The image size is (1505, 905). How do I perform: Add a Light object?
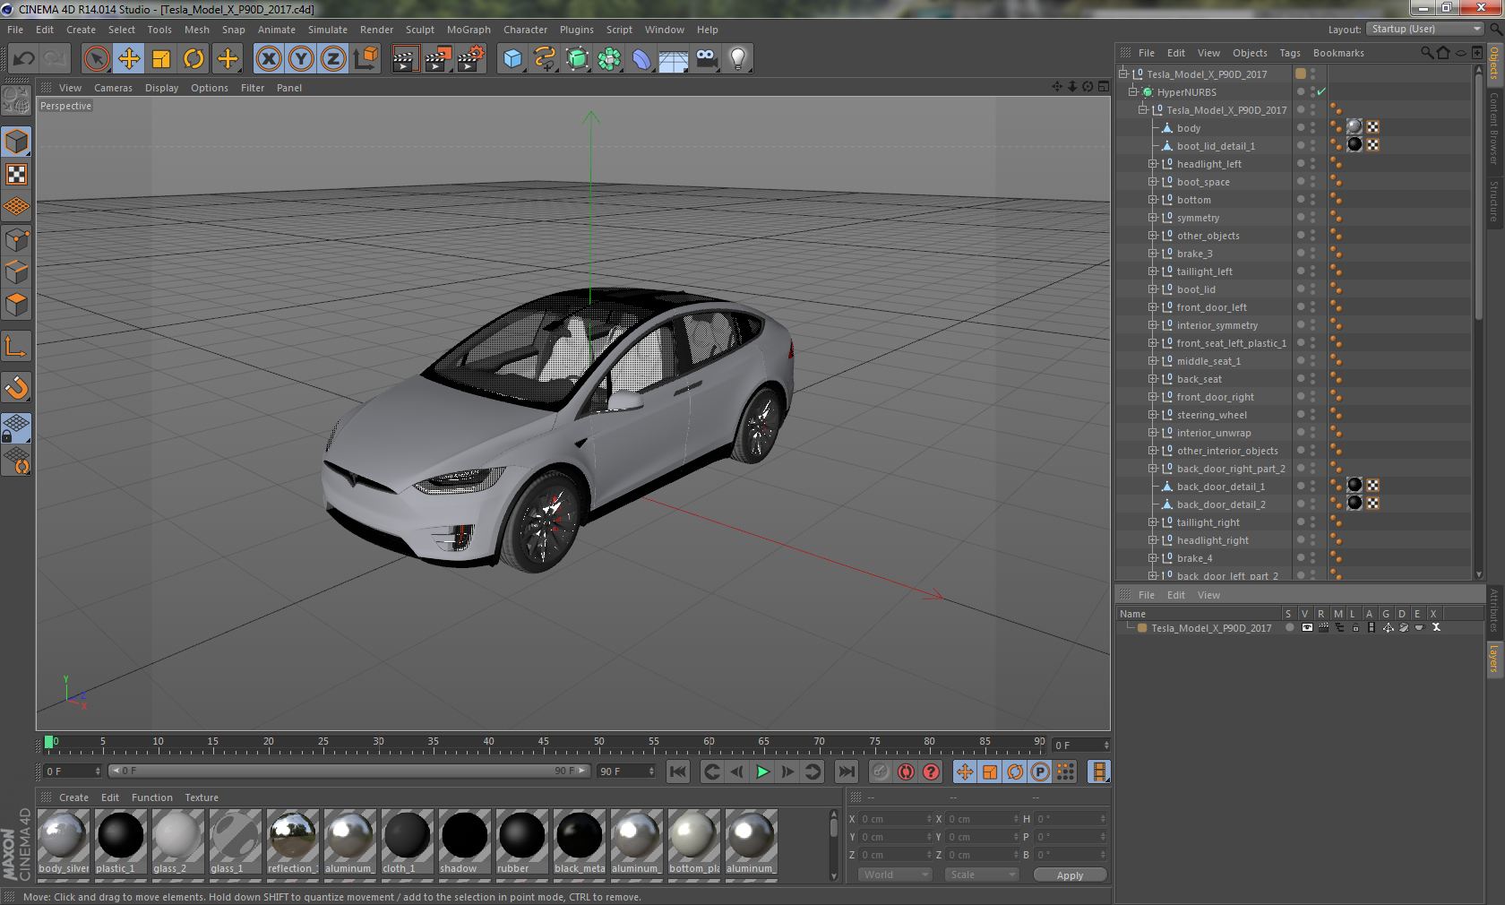click(x=738, y=59)
